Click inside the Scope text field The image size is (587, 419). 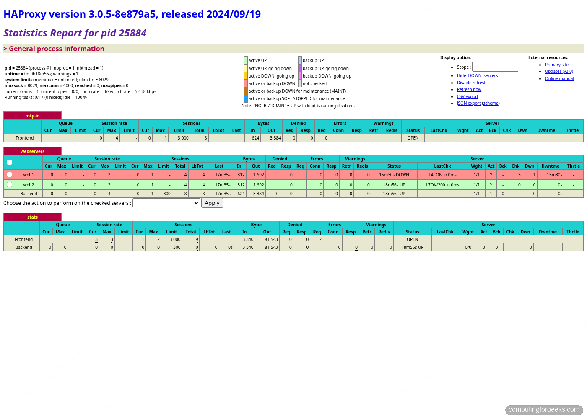[x=495, y=67]
